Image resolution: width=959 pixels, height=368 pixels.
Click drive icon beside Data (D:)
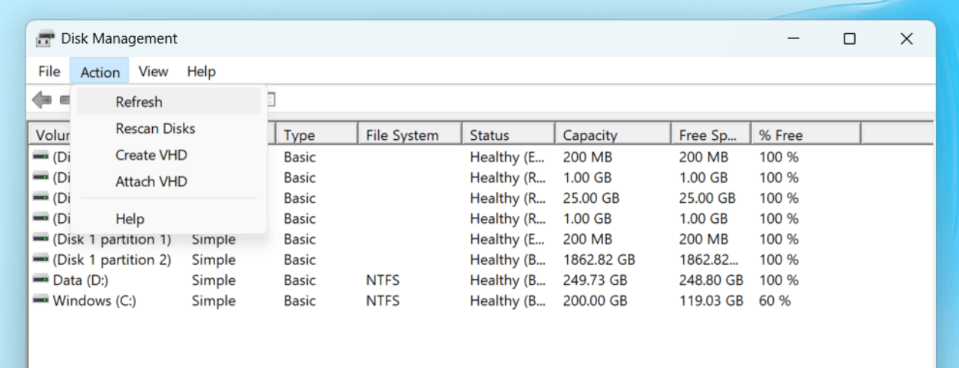(40, 280)
